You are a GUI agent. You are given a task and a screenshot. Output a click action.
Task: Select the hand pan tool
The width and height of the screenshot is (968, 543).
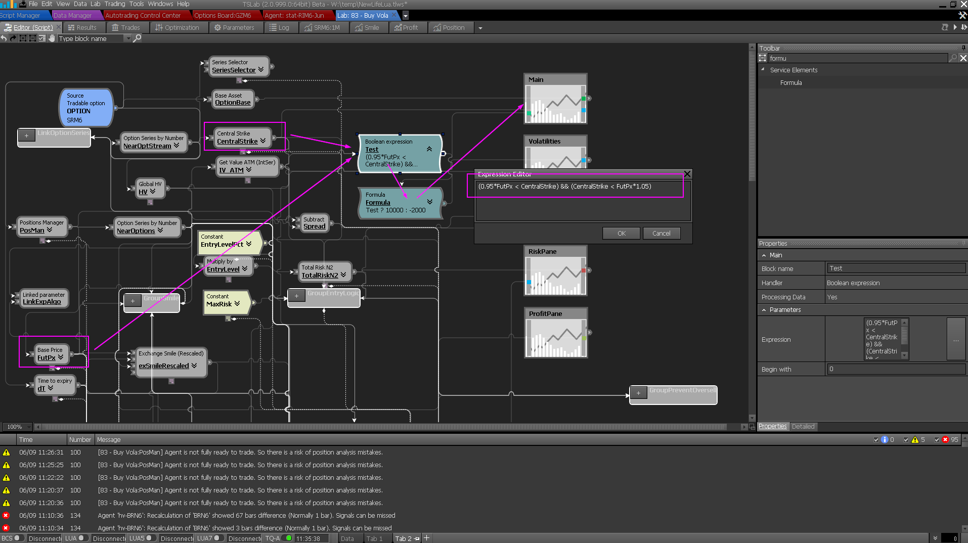pyautogui.click(x=52, y=38)
